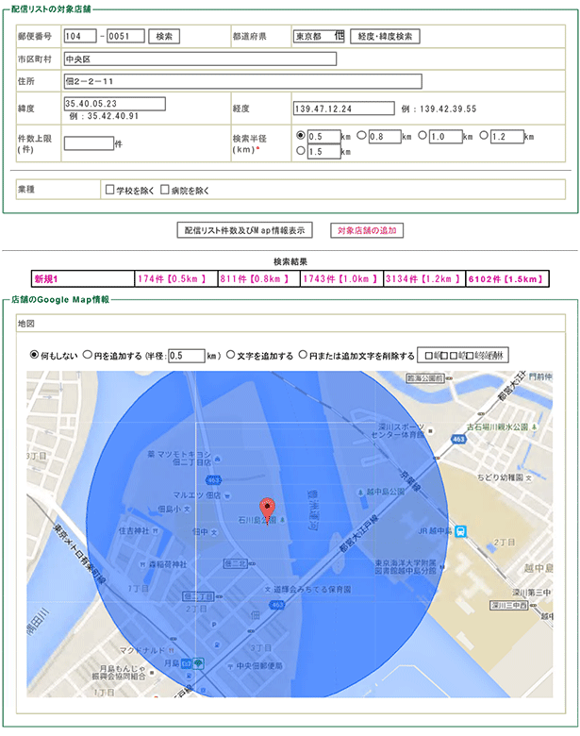580x736 pixels.
Task: Click the 佃中 school icon
Action: click(214, 532)
